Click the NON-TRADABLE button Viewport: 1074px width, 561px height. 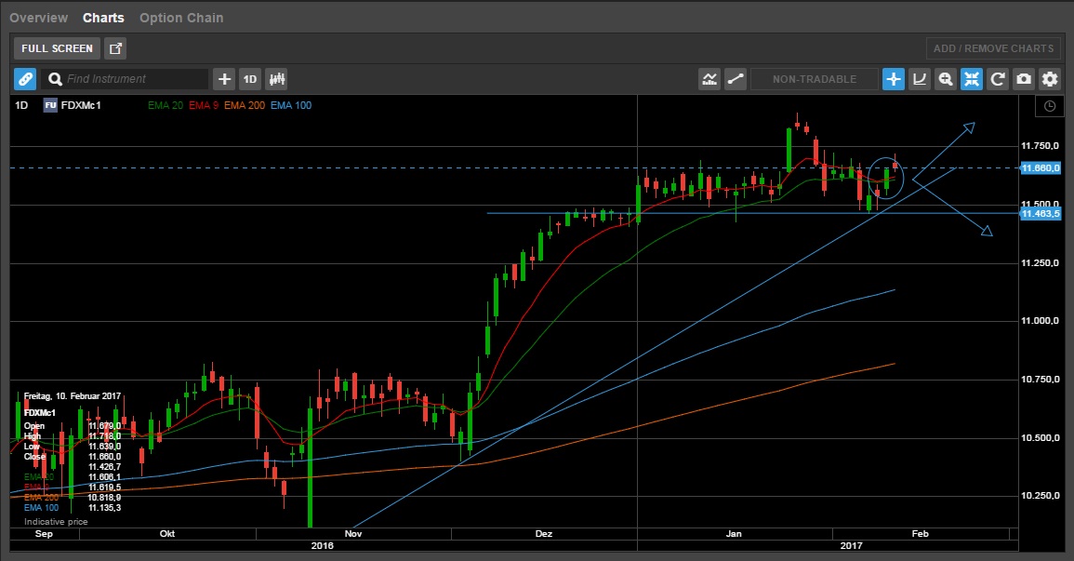(x=815, y=79)
